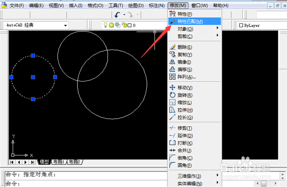
Task: Click horizontal scrollbar left arrow
Action: (257, 183)
